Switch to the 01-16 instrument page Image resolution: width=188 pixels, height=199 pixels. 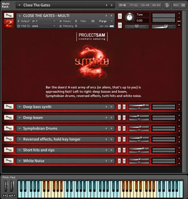point(123,5)
